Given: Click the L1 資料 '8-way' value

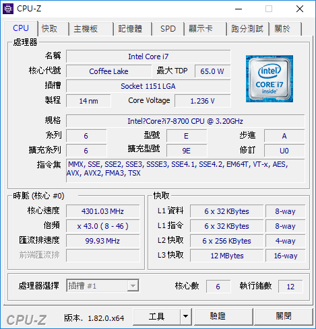Looking at the screenshot, I should [285, 211].
